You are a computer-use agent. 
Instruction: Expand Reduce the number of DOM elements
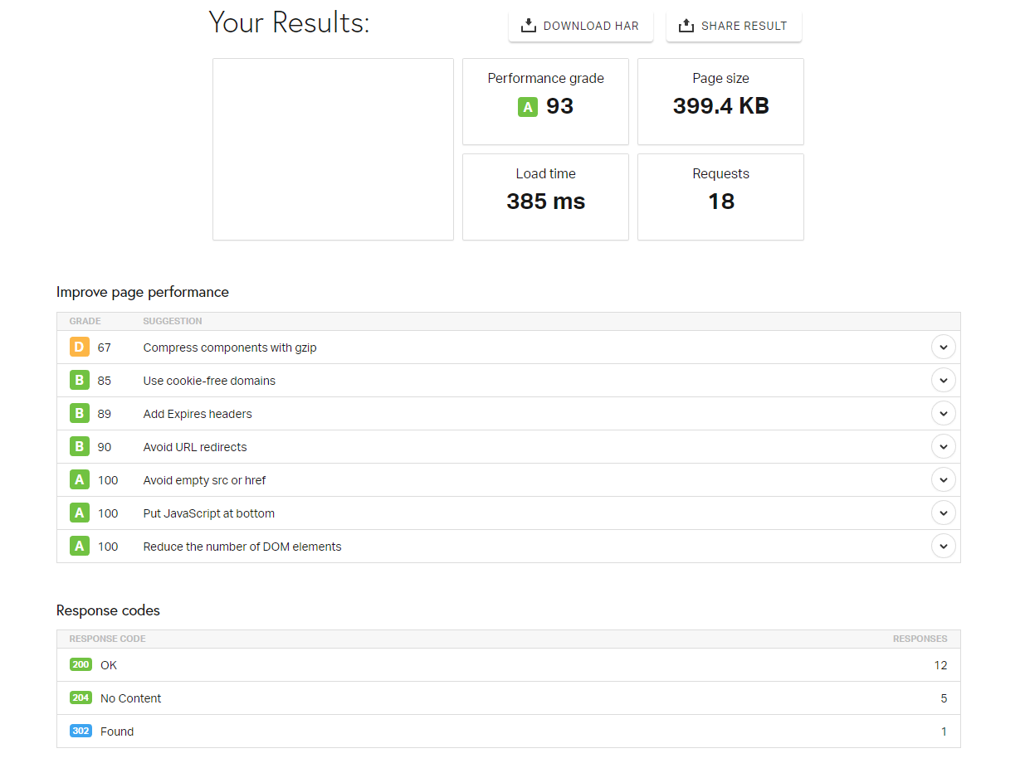943,547
